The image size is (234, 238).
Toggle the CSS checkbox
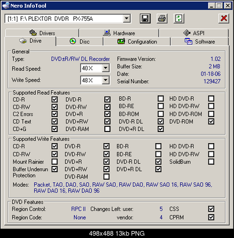click(211, 209)
